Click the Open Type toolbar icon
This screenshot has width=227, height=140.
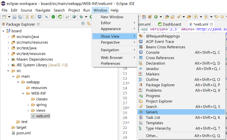point(167,17)
